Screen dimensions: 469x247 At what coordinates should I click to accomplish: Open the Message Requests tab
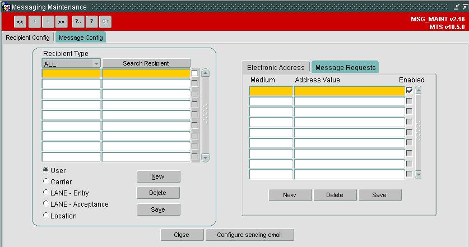[346, 68]
